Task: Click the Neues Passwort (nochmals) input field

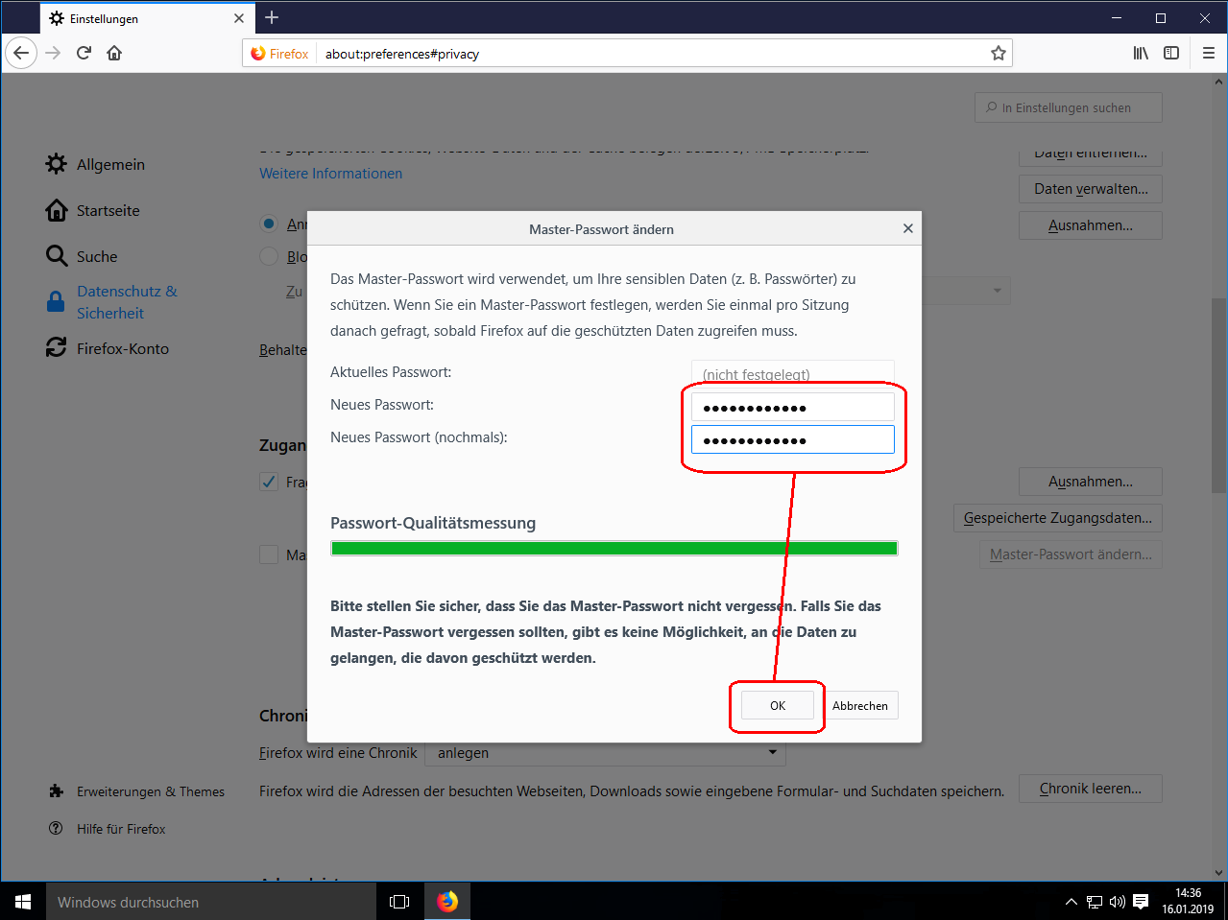Action: tap(792, 439)
